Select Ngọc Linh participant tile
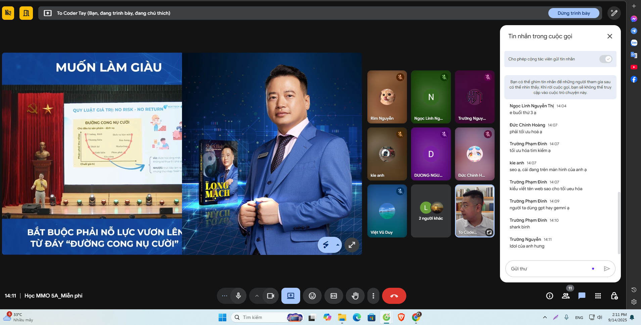Viewport: 641px width, 325px height. pos(431,97)
